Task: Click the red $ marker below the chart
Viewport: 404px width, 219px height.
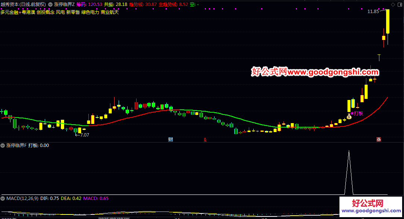Action: [205, 140]
